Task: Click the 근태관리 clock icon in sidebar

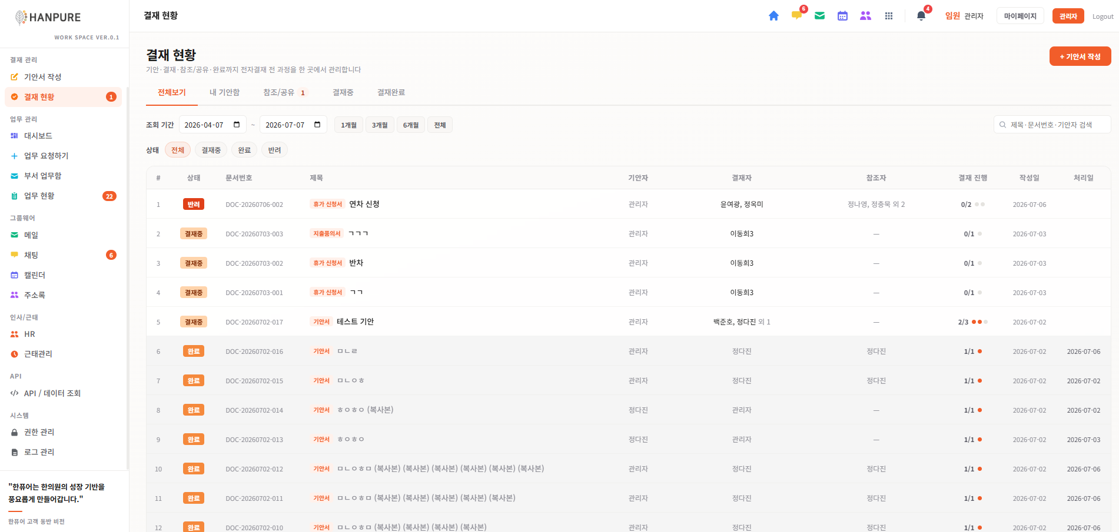Action: point(14,354)
